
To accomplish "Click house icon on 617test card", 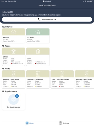I will click(x=14, y=32).
